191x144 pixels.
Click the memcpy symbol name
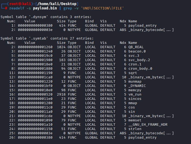[135, 90]
